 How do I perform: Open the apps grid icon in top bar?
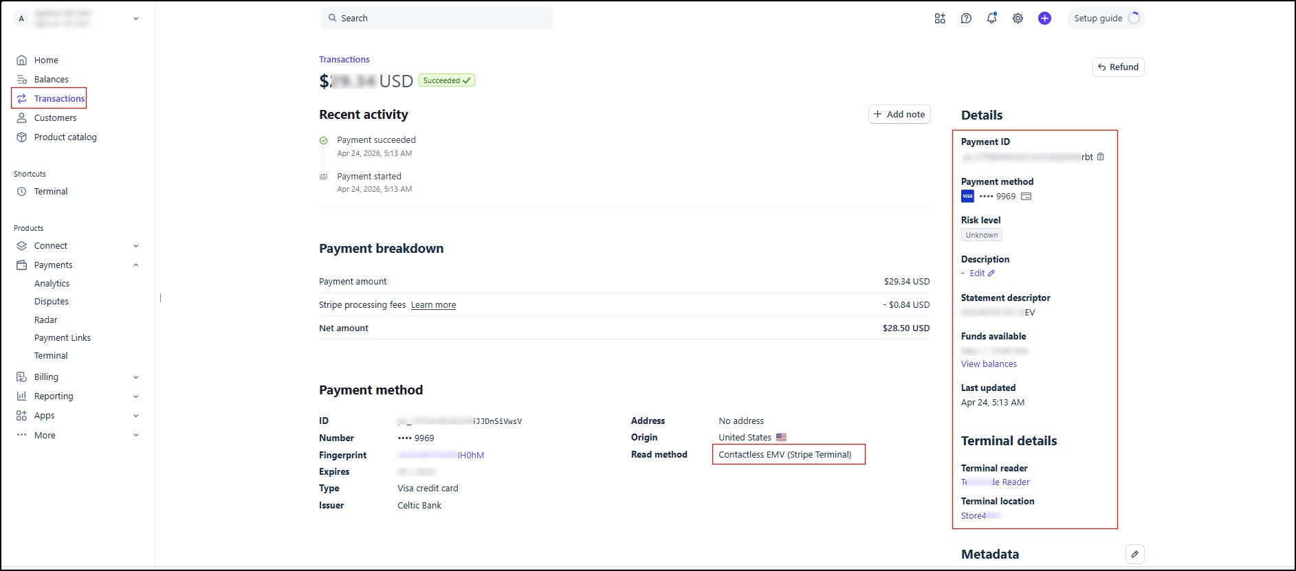point(940,19)
